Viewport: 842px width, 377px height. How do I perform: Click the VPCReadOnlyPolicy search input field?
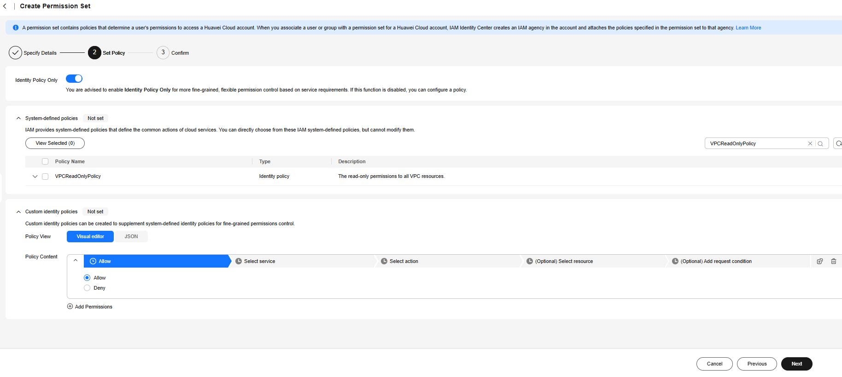click(755, 143)
